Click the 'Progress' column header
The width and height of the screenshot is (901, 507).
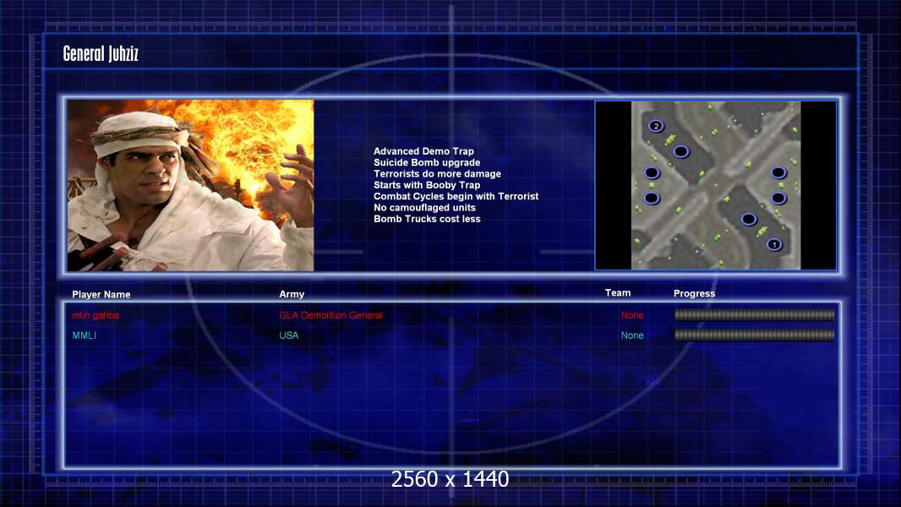point(694,293)
